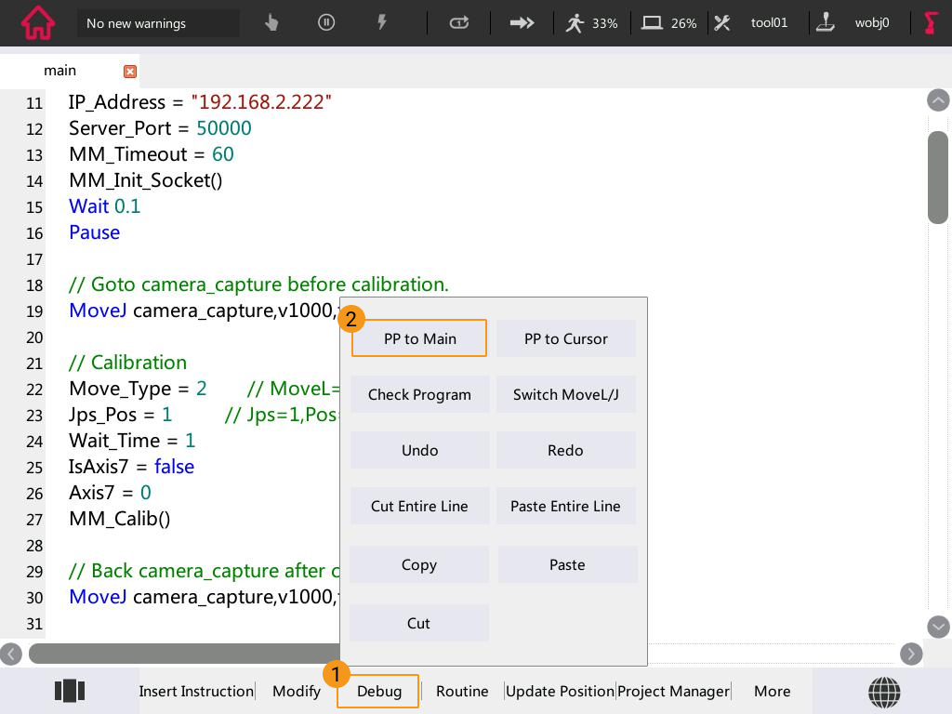Click the triple-arrow step mode icon
Viewport: 952px width, 714px height.
point(522,23)
